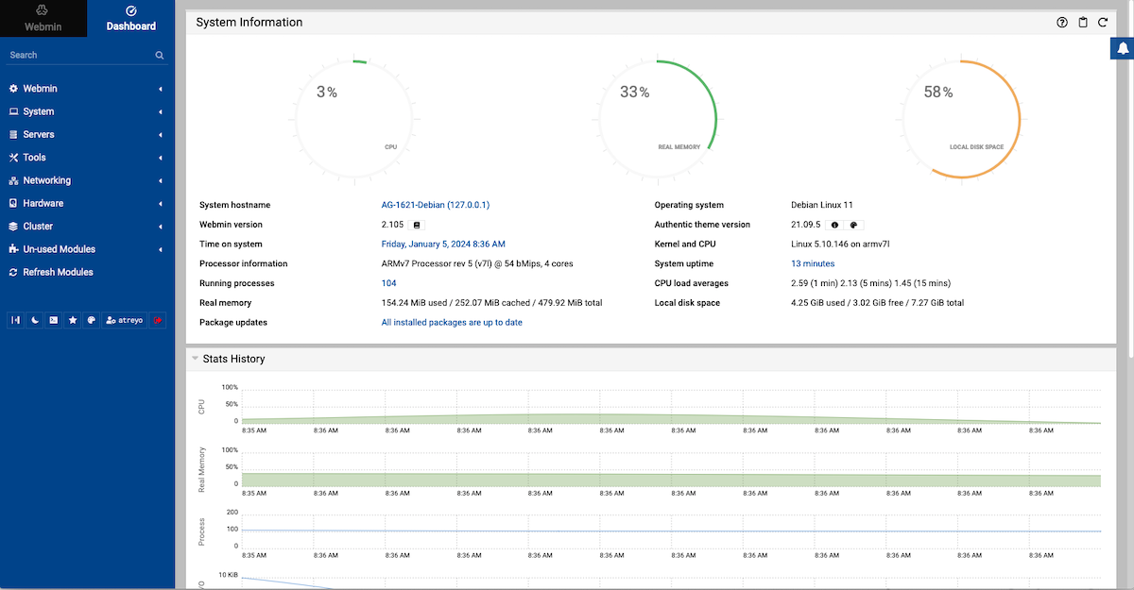Click the 'Kernel and CPU' label
The image size is (1134, 590).
[687, 244]
